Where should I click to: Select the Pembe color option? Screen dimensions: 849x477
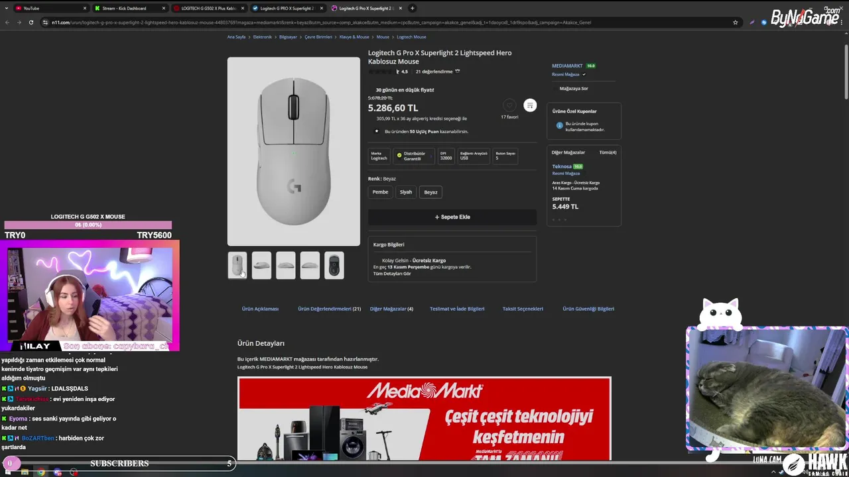click(x=380, y=192)
